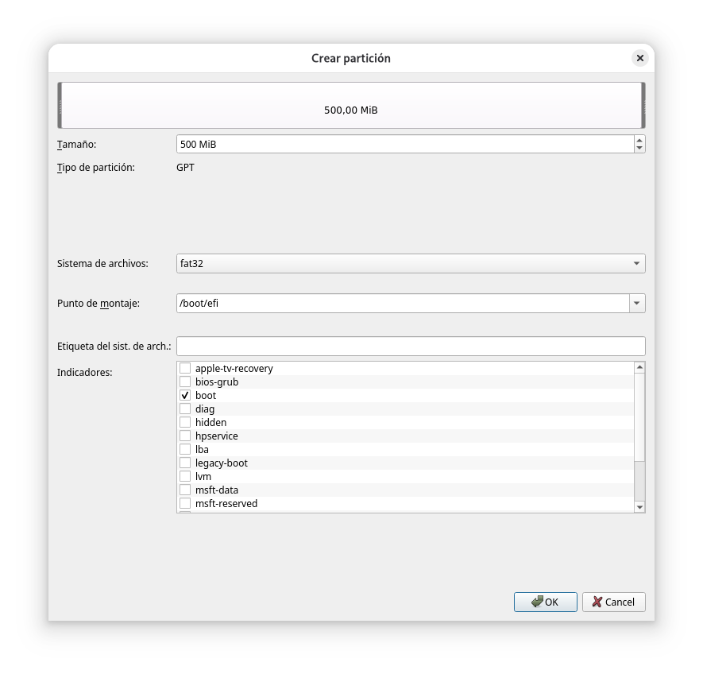Click the 500,00 MiB partition bar

[x=351, y=106]
